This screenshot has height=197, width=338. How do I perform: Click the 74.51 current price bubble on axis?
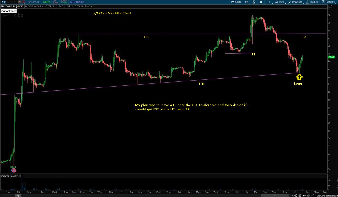point(331,57)
